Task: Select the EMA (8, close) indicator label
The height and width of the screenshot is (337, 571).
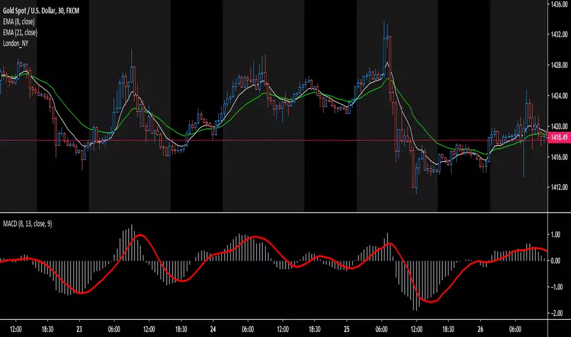Action: pos(18,21)
